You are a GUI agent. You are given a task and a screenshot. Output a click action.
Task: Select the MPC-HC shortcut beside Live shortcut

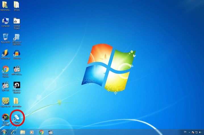[5, 87]
